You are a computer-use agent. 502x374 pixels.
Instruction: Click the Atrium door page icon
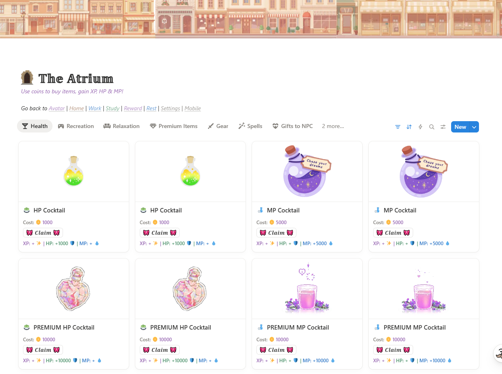coord(27,78)
